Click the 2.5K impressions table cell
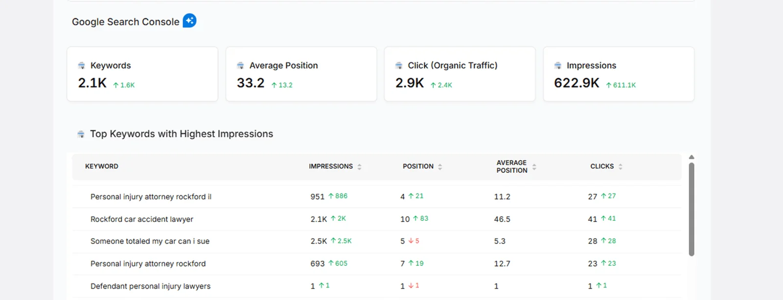The height and width of the screenshot is (300, 783). click(x=319, y=241)
